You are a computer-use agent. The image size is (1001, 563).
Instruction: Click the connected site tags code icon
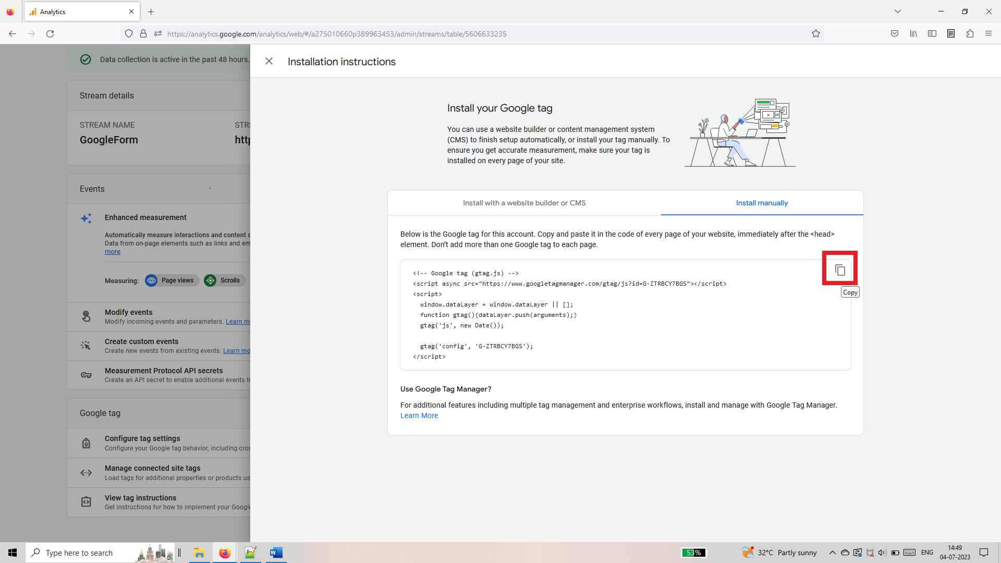(x=86, y=473)
